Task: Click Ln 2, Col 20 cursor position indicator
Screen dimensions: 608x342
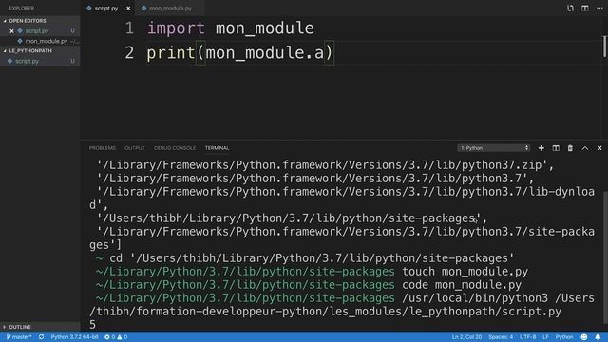Action: 466,337
